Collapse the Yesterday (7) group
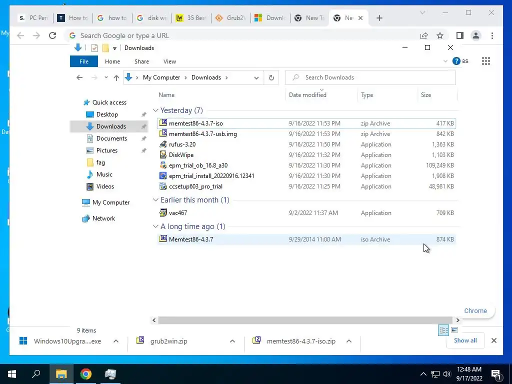Screen dimensions: 512x384 (x=155, y=110)
